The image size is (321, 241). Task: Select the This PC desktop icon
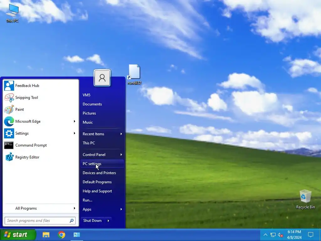coord(12,13)
